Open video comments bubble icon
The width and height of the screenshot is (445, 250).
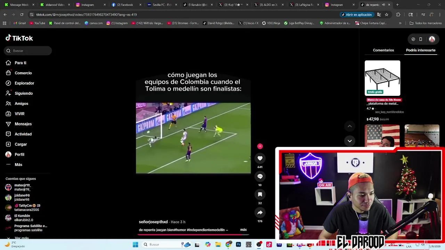260,176
